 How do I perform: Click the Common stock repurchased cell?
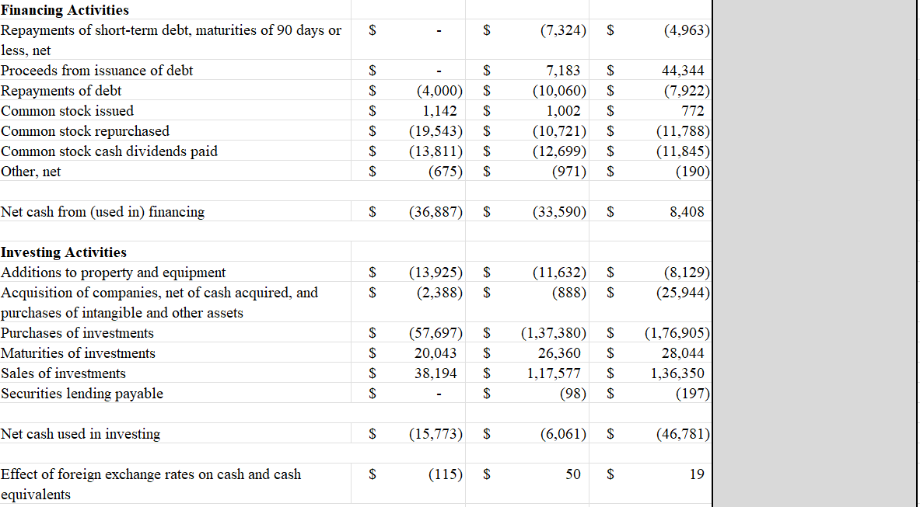85,130
